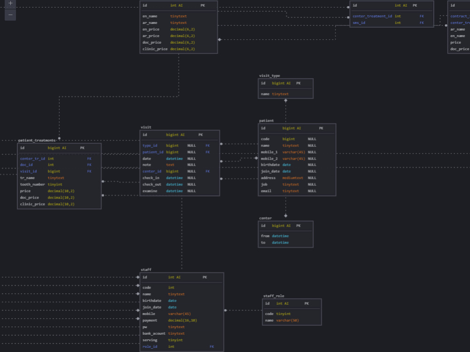This screenshot has height=352, width=470.
Task: Zoom in using the plus button
Action: point(10,3)
